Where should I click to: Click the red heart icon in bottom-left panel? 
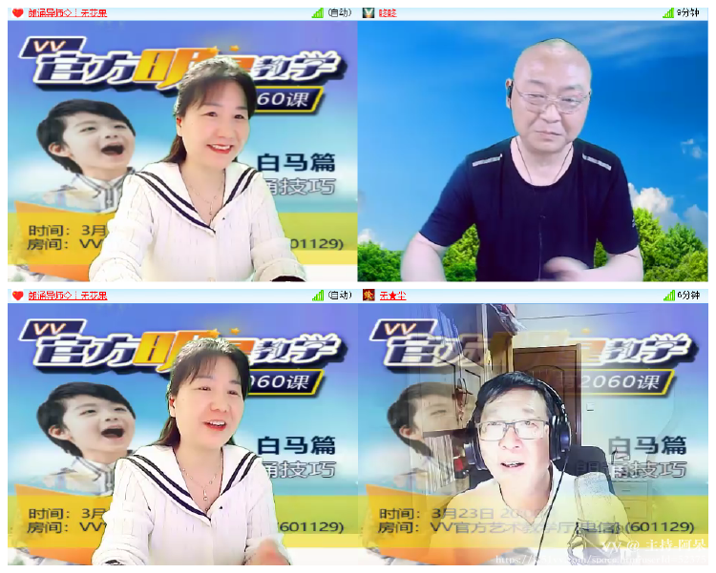[x=17, y=296]
